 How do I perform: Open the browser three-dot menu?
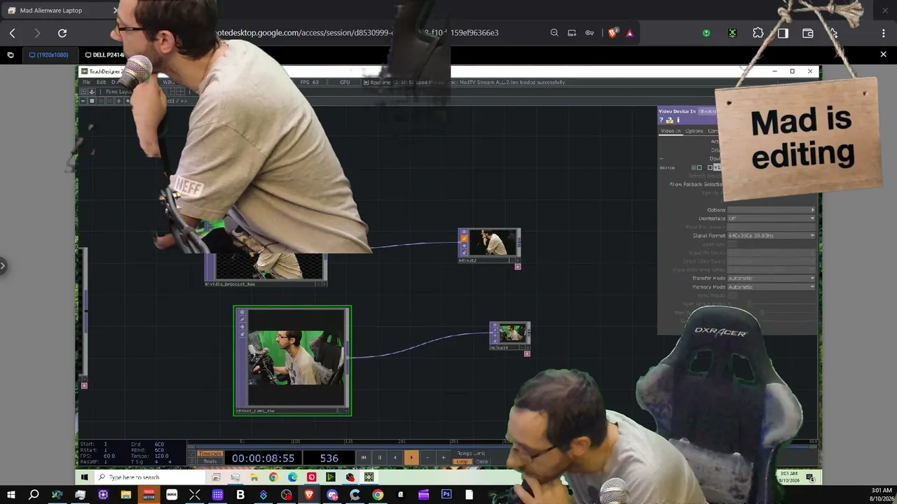pyautogui.click(x=883, y=33)
